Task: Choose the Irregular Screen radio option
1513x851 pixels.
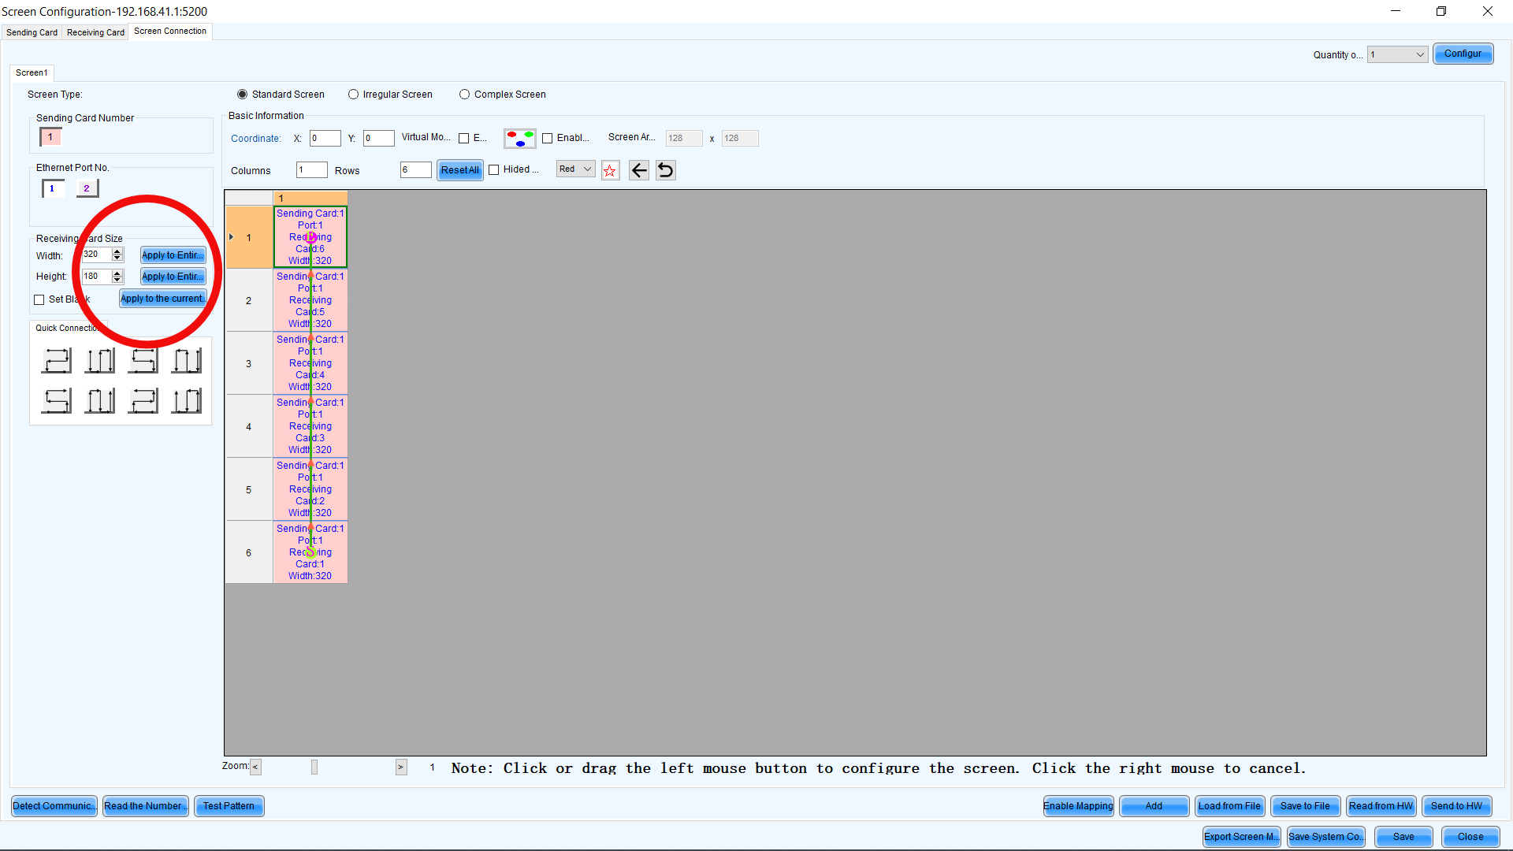Action: coord(354,95)
